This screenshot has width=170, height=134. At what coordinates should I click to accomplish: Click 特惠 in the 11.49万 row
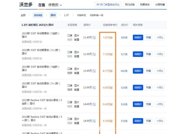point(149,38)
